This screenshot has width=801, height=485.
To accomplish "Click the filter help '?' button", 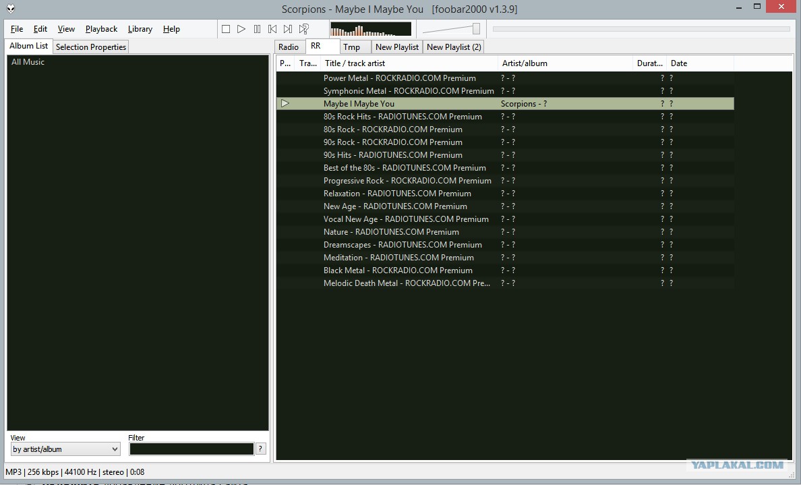I will point(260,449).
